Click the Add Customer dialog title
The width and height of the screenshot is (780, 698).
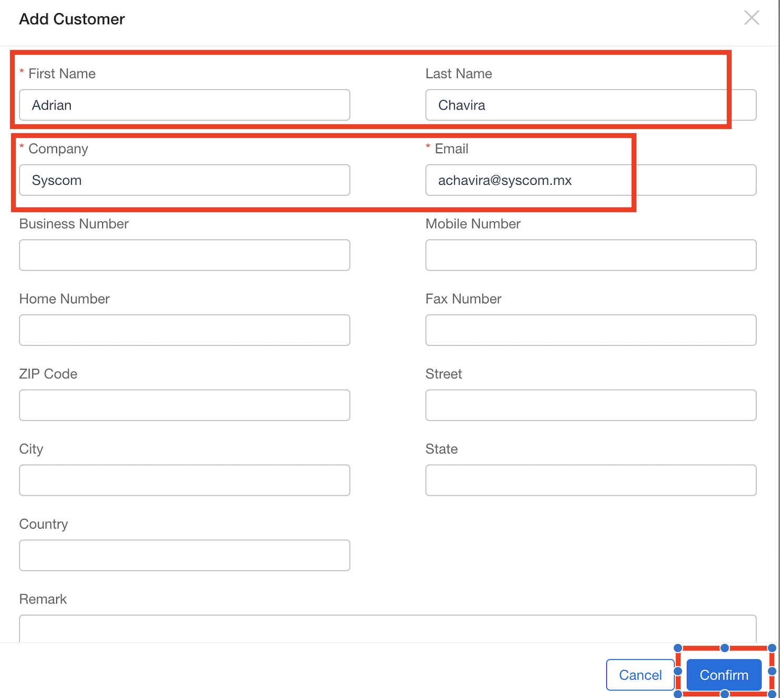(72, 19)
